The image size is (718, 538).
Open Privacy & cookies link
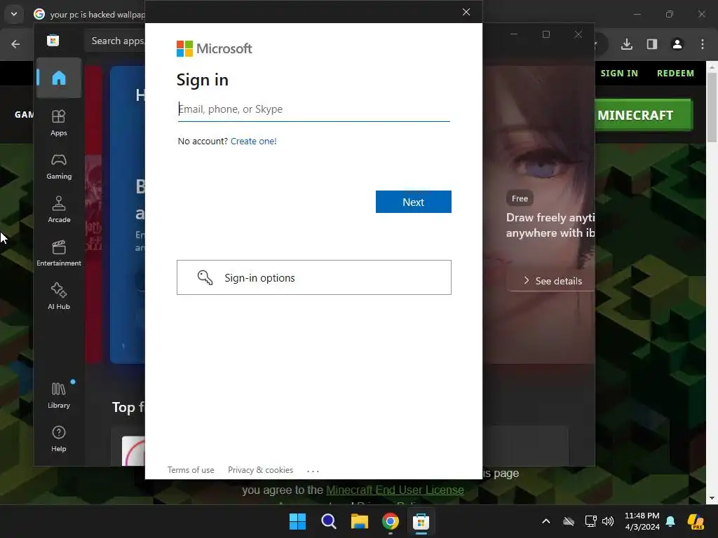coord(261,470)
